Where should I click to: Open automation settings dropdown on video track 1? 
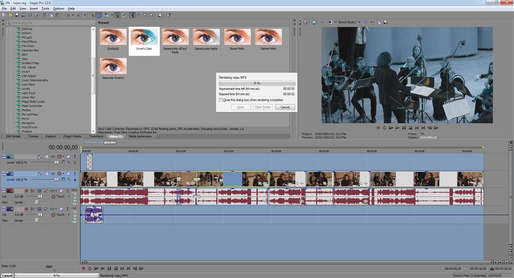(x=63, y=156)
